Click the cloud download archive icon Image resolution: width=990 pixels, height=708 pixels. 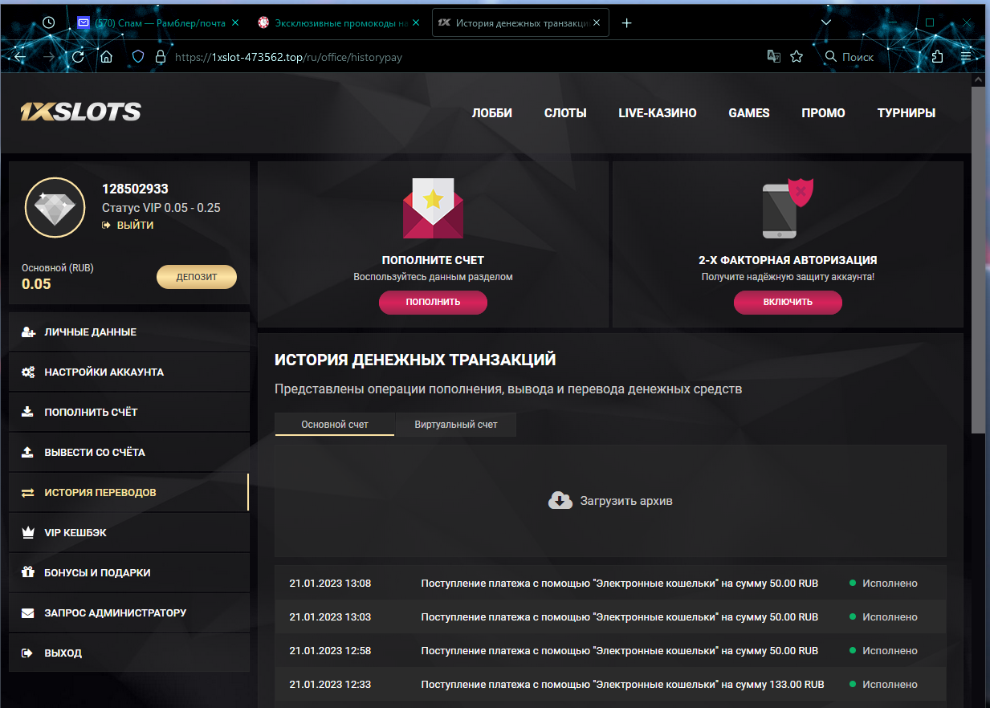click(x=560, y=501)
